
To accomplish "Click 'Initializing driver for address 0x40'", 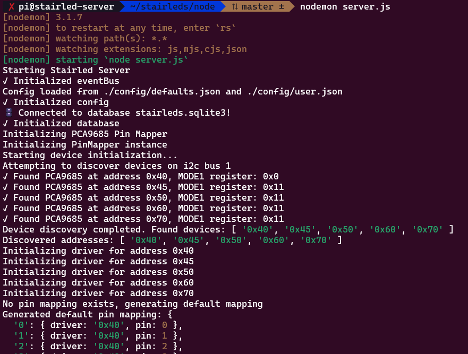I will click(98, 251).
